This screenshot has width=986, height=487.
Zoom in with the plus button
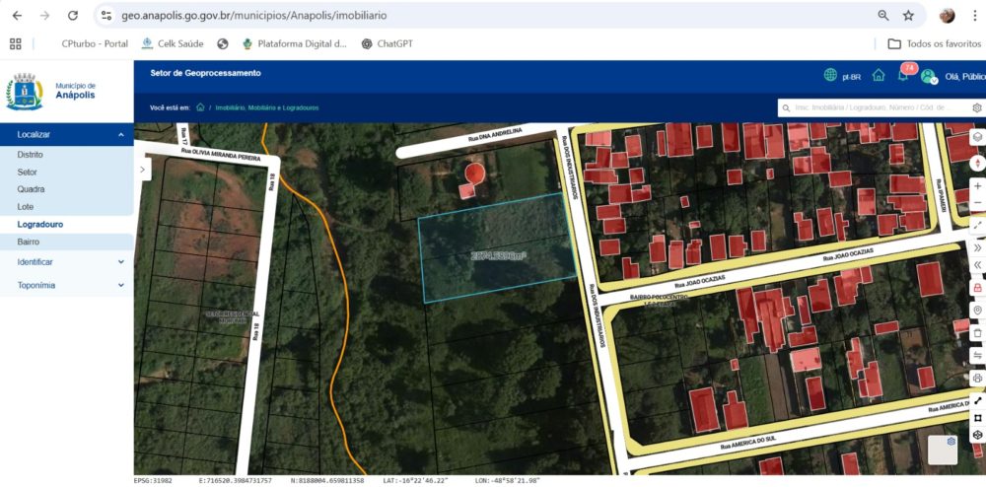[977, 184]
